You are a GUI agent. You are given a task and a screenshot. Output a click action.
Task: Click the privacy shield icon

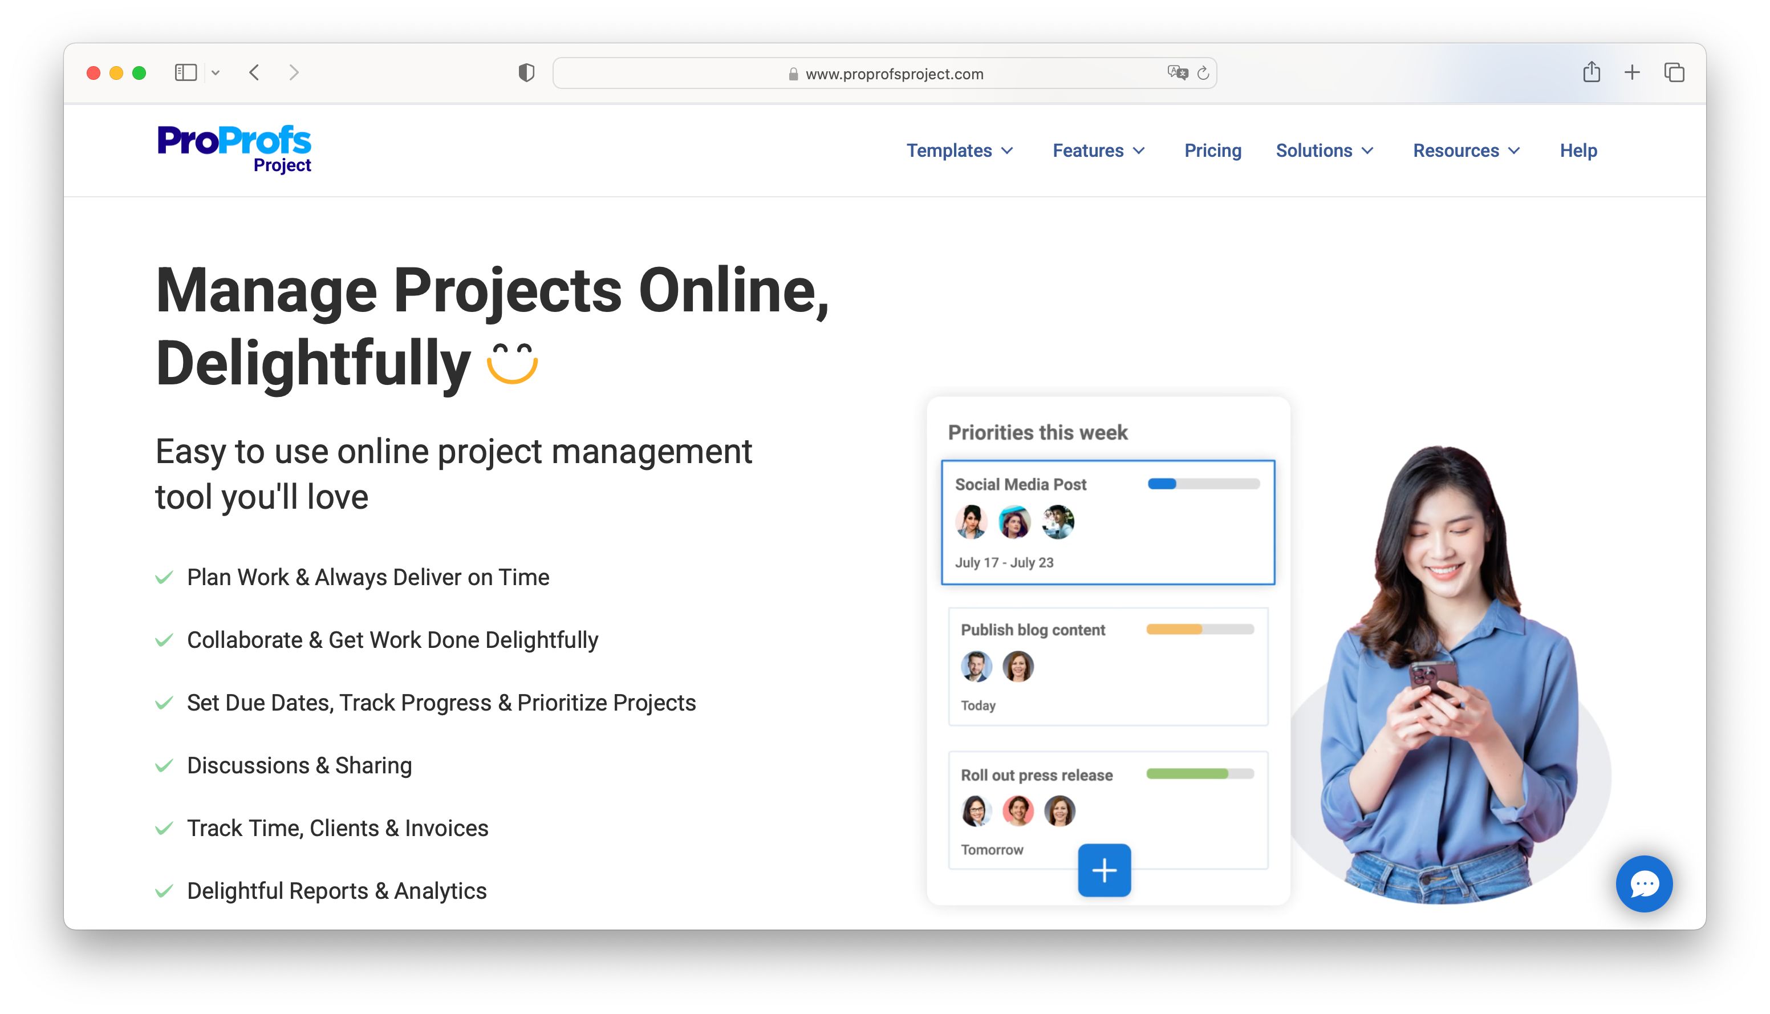point(526,72)
